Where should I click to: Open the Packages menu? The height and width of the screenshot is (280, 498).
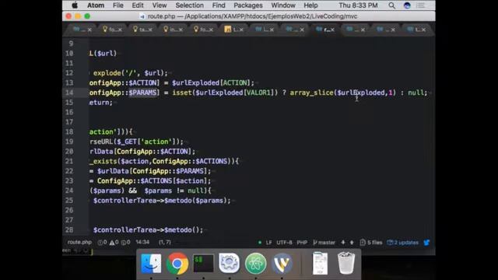[248, 5]
